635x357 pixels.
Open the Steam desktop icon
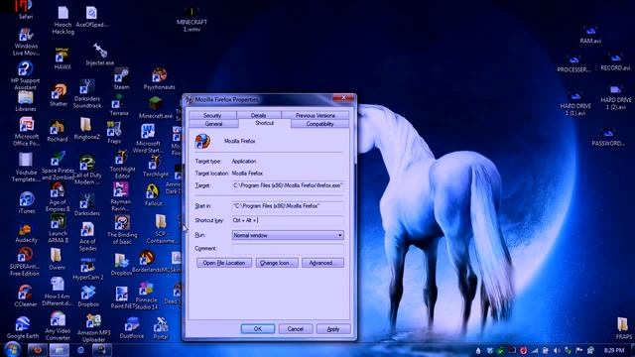point(121,78)
